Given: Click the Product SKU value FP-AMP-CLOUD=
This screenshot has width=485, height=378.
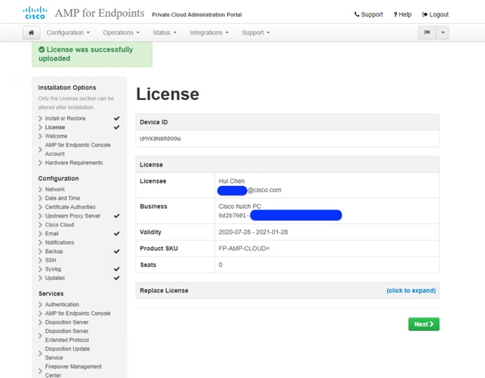Looking at the screenshot, I should pos(244,248).
